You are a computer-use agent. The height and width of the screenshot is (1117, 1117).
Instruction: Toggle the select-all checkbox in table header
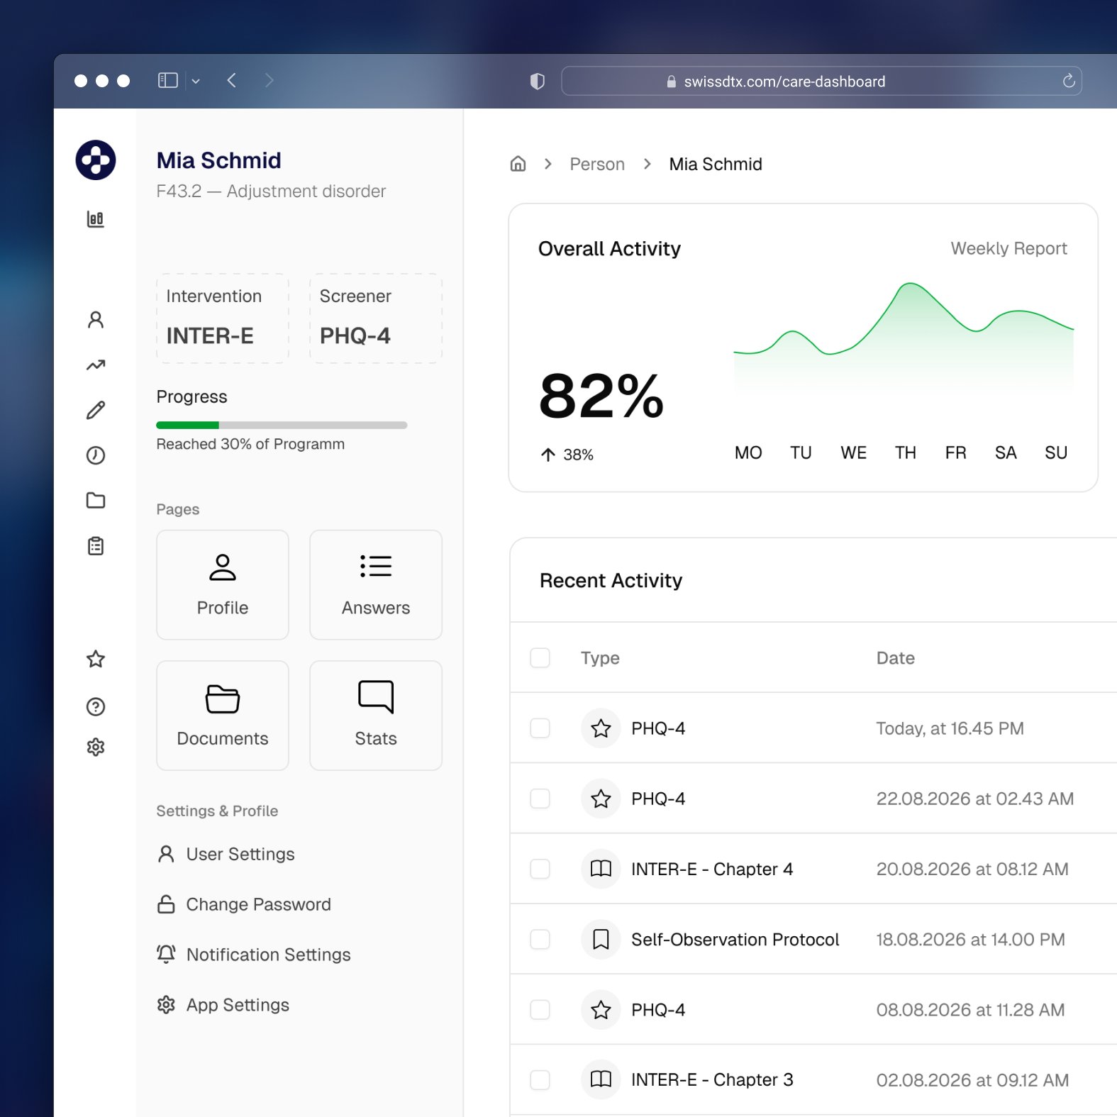540,657
